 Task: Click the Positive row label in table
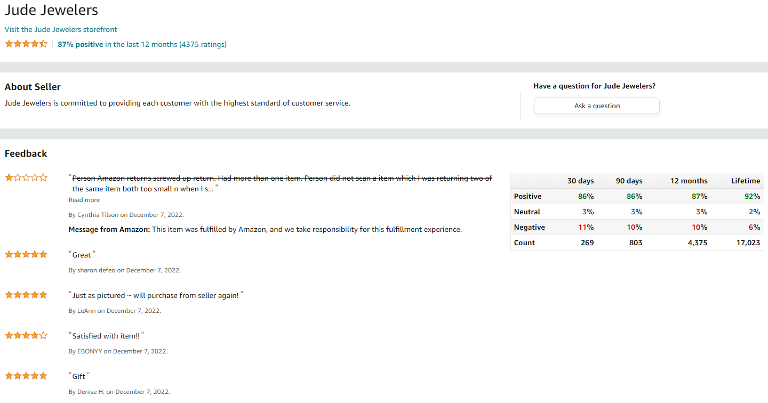(527, 196)
